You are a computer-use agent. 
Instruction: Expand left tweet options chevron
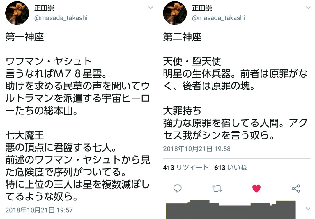[x=151, y=8]
